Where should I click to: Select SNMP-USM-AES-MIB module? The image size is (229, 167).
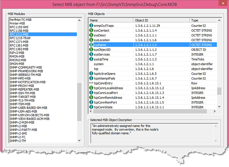[x=23, y=111]
